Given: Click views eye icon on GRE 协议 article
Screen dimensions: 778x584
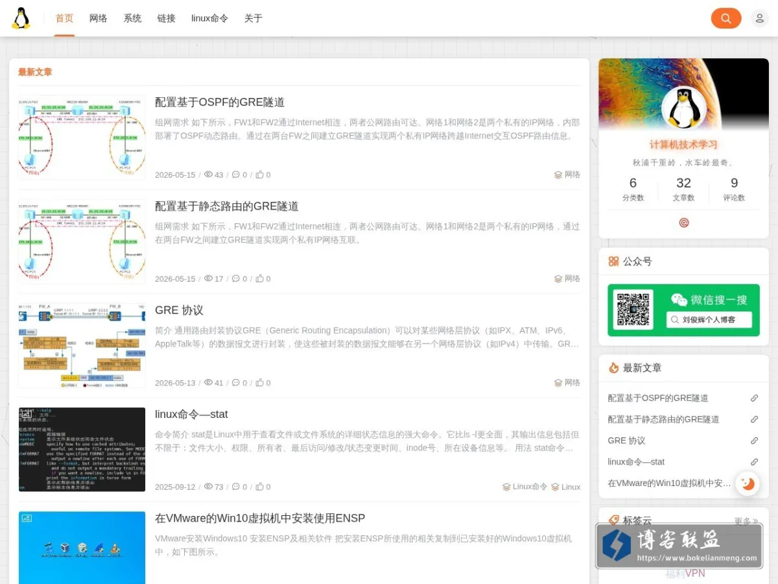Looking at the screenshot, I should [x=208, y=383].
